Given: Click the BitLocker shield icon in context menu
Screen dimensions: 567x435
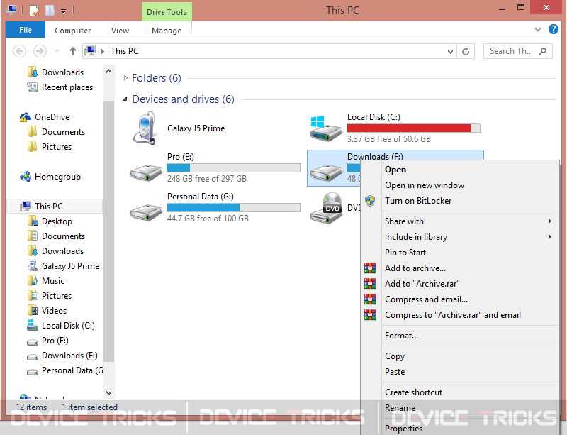Looking at the screenshot, I should (x=369, y=201).
